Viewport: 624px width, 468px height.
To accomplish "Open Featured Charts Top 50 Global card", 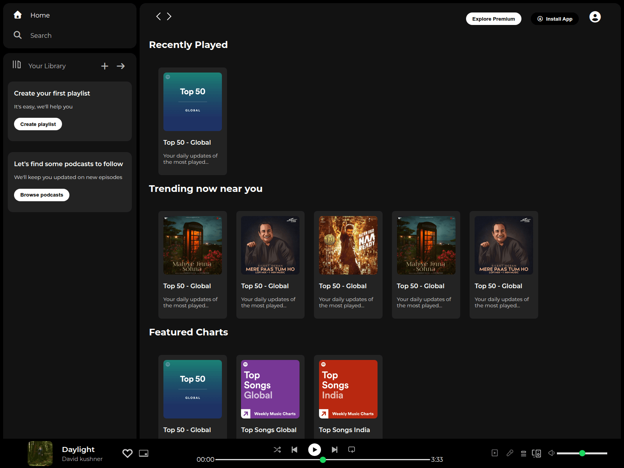I will click(x=192, y=397).
